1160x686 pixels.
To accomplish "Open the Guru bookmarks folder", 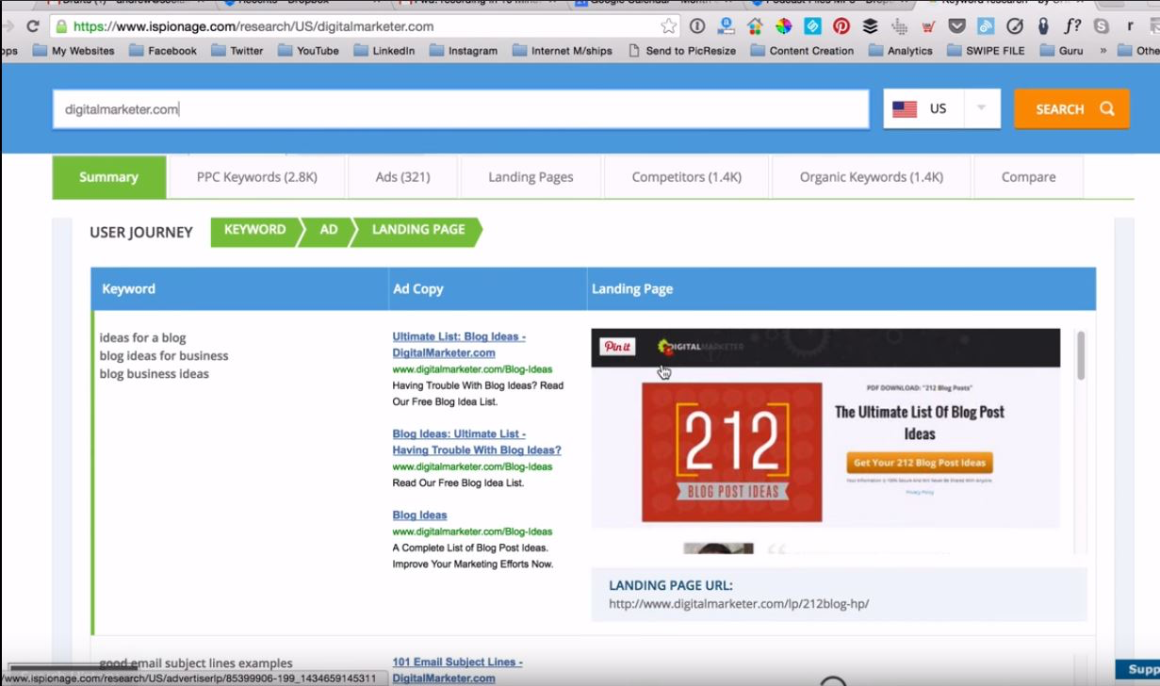I will 1062,51.
